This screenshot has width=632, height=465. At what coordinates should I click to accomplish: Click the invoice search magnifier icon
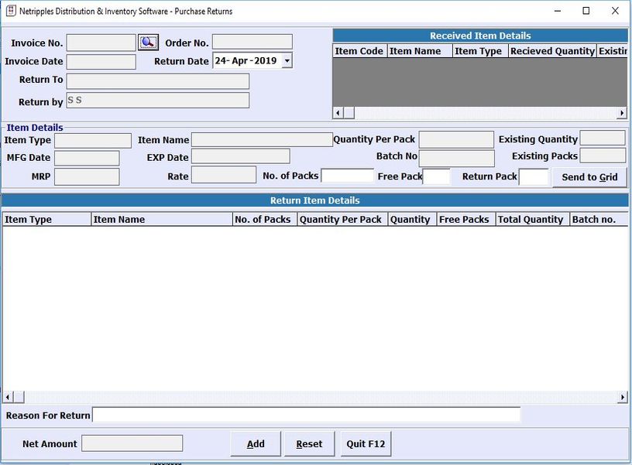coord(148,43)
